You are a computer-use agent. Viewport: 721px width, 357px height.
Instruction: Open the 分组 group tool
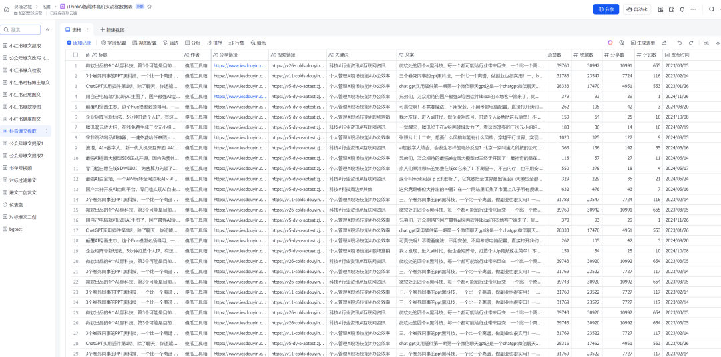[x=193, y=43]
